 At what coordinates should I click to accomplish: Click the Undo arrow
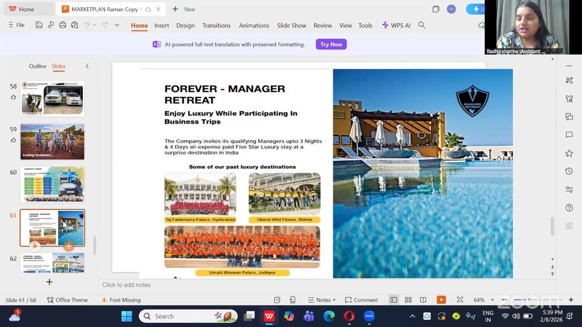[87, 25]
